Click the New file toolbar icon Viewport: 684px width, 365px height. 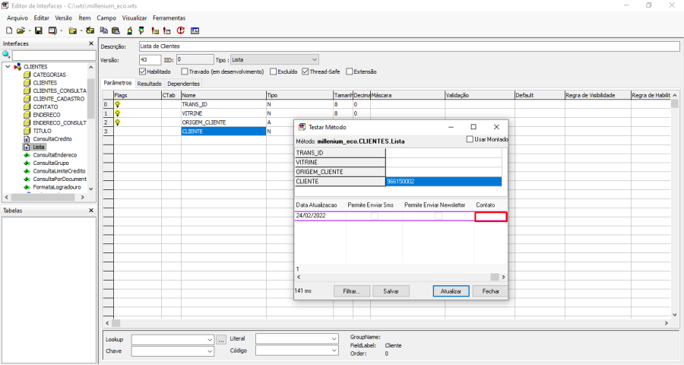click(9, 30)
